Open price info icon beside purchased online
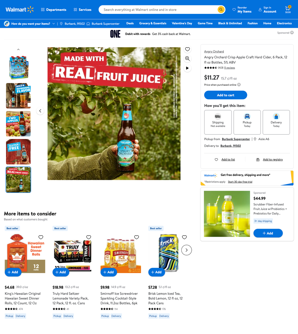The width and height of the screenshot is (298, 334). [x=239, y=85]
